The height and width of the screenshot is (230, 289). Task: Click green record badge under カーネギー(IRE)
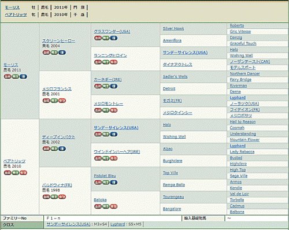(x=106, y=86)
